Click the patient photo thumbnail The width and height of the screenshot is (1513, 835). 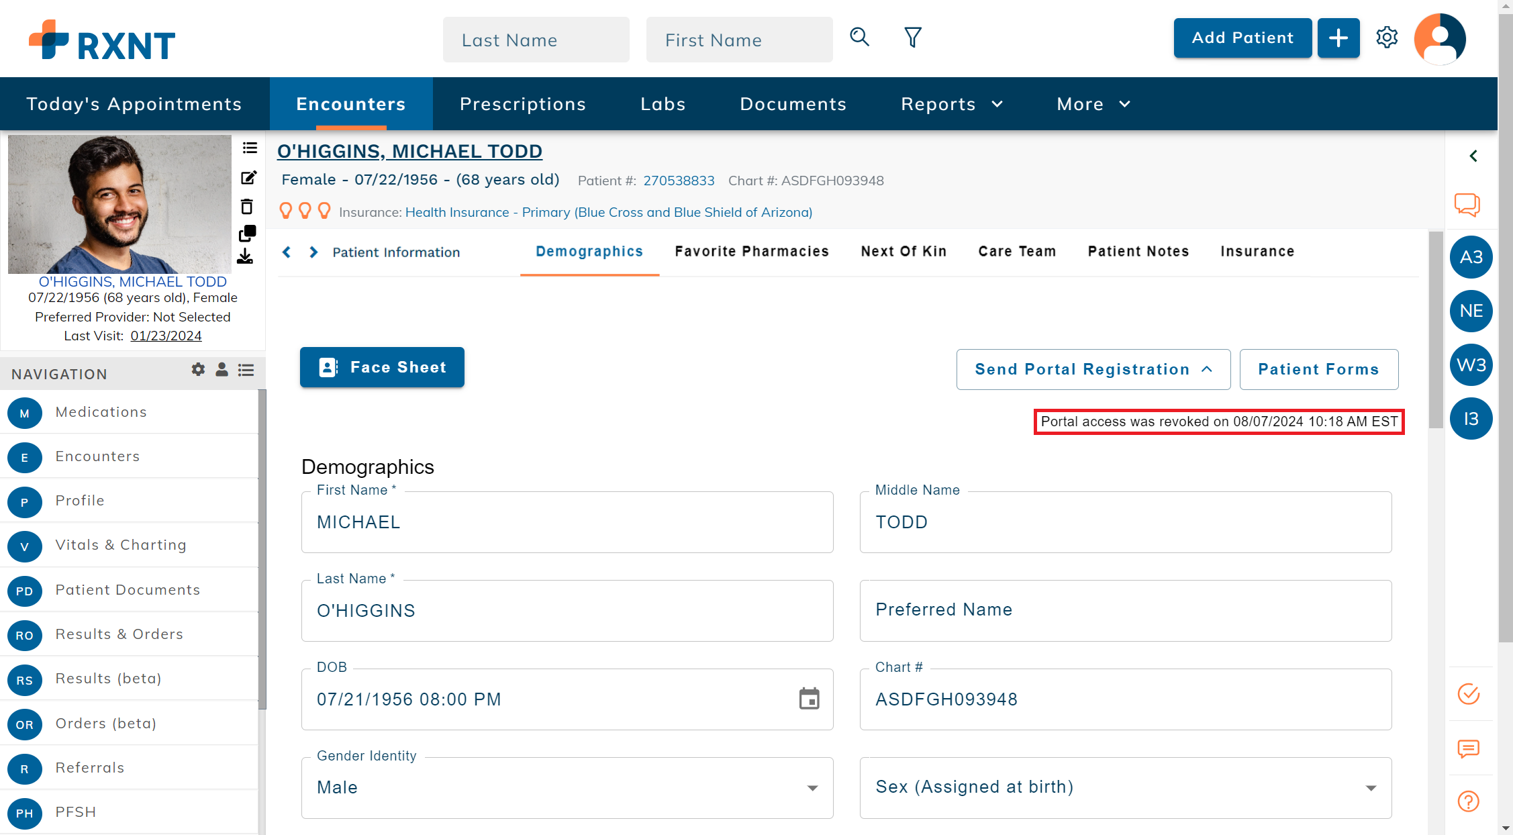[x=119, y=204]
